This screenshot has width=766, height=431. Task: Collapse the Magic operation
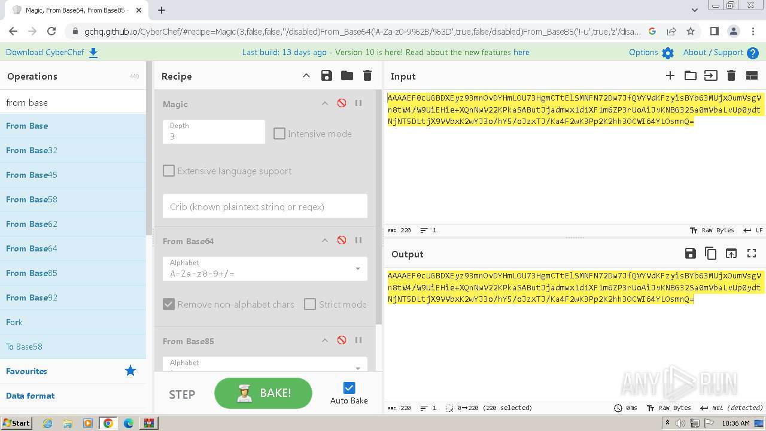pyautogui.click(x=325, y=104)
